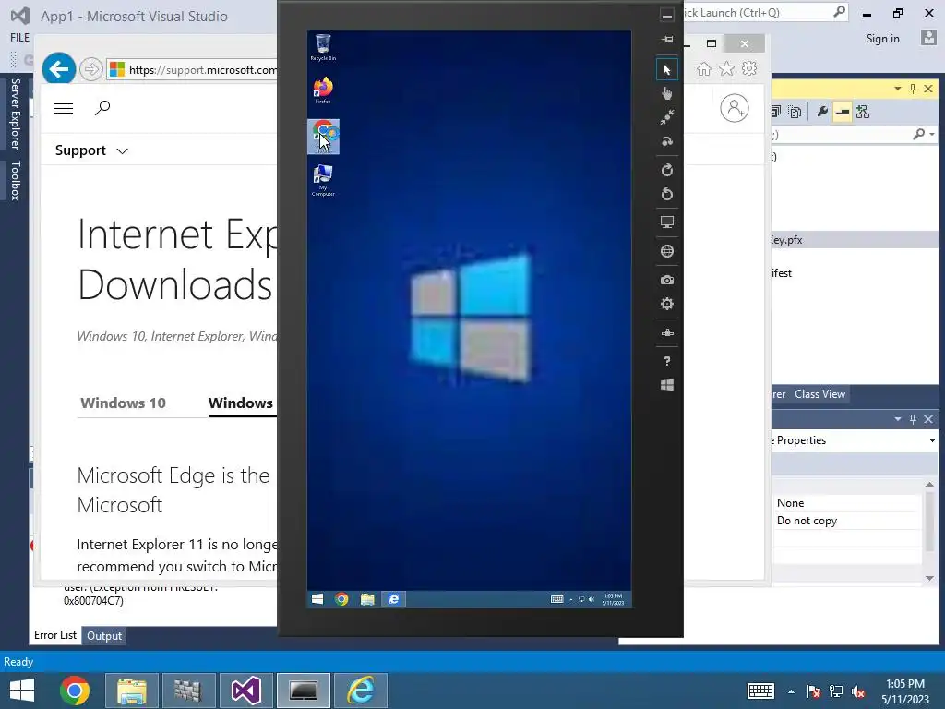The height and width of the screenshot is (709, 945).
Task: Open Internet Explorer favorites star
Action: pyautogui.click(x=727, y=68)
